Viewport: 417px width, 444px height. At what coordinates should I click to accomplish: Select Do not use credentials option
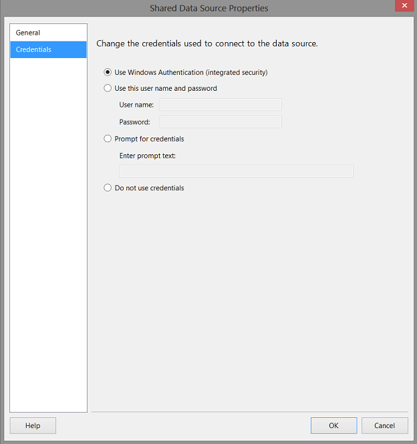click(108, 188)
